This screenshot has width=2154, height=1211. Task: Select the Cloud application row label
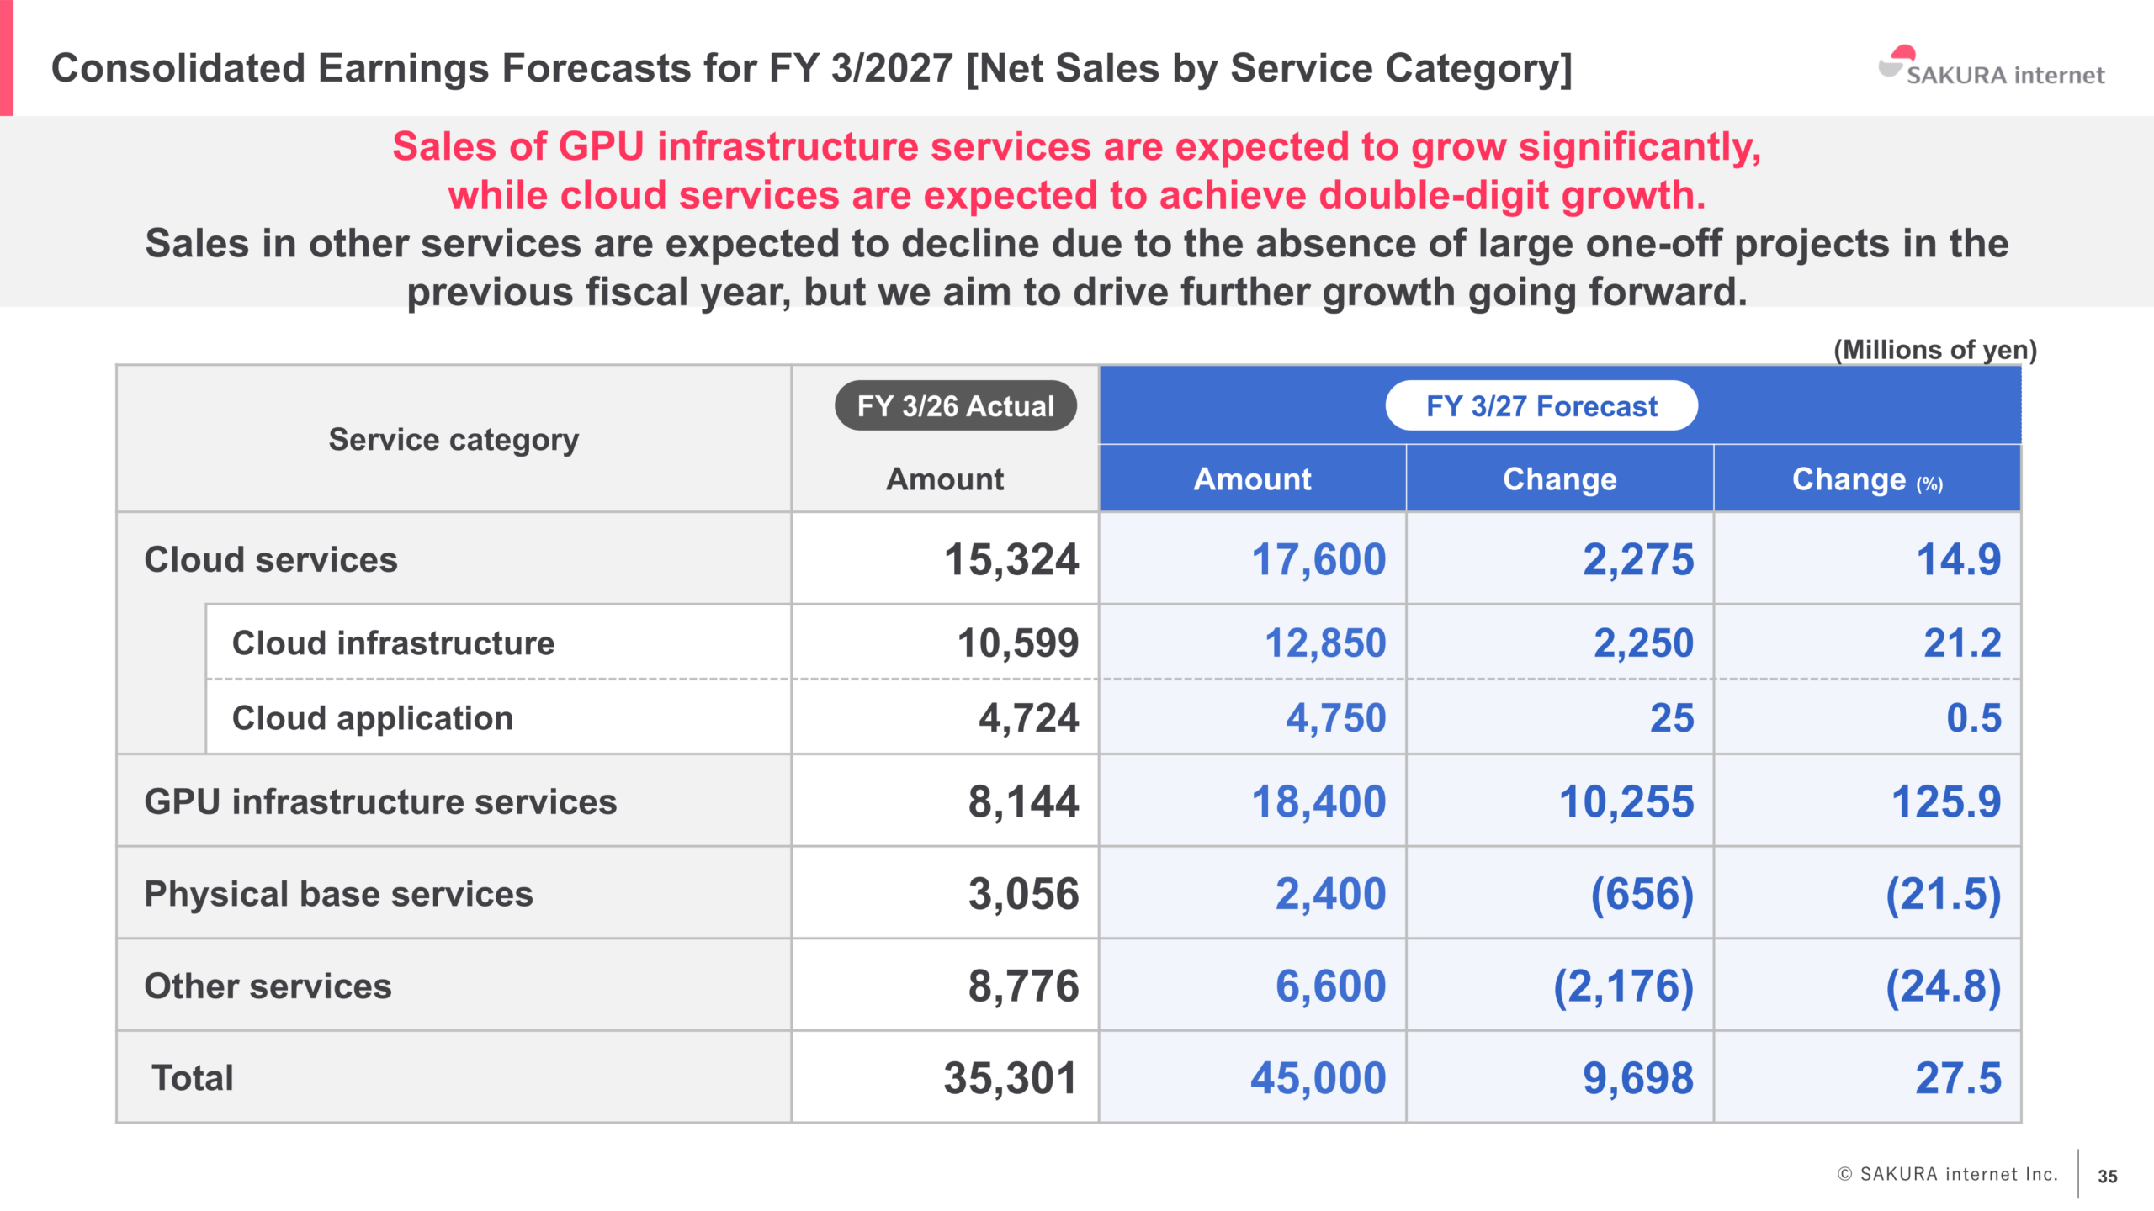pos(372,718)
